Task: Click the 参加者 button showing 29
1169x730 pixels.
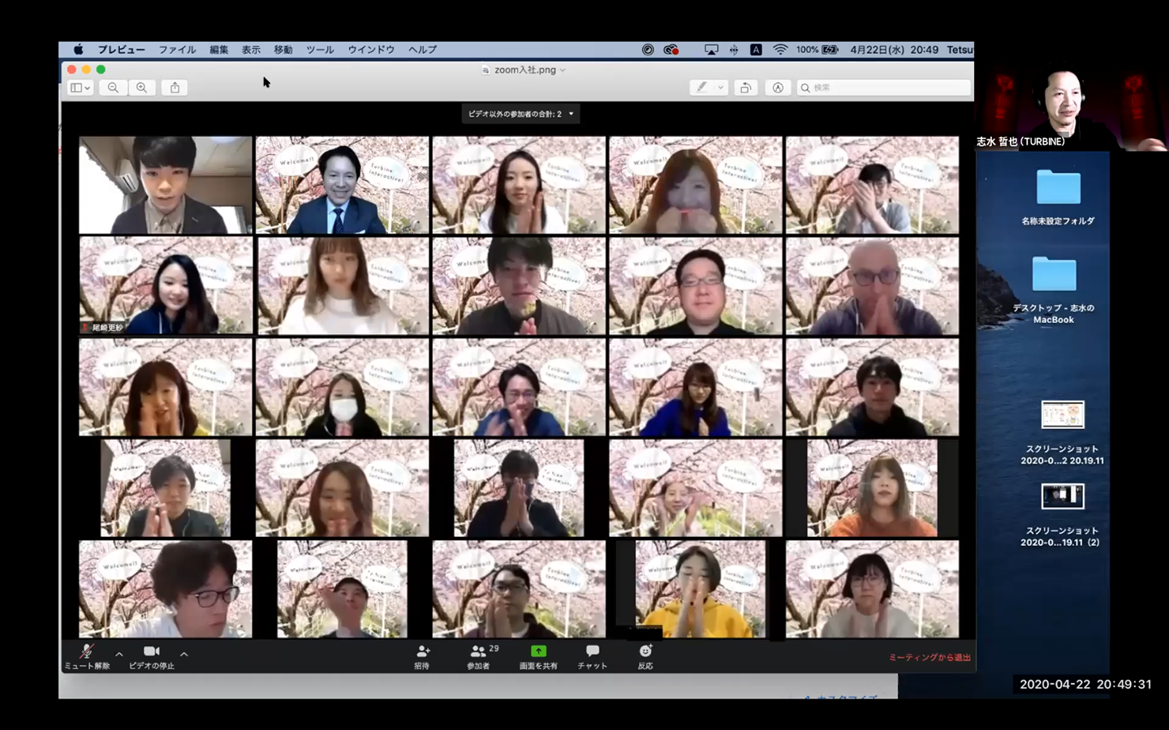Action: [x=483, y=656]
